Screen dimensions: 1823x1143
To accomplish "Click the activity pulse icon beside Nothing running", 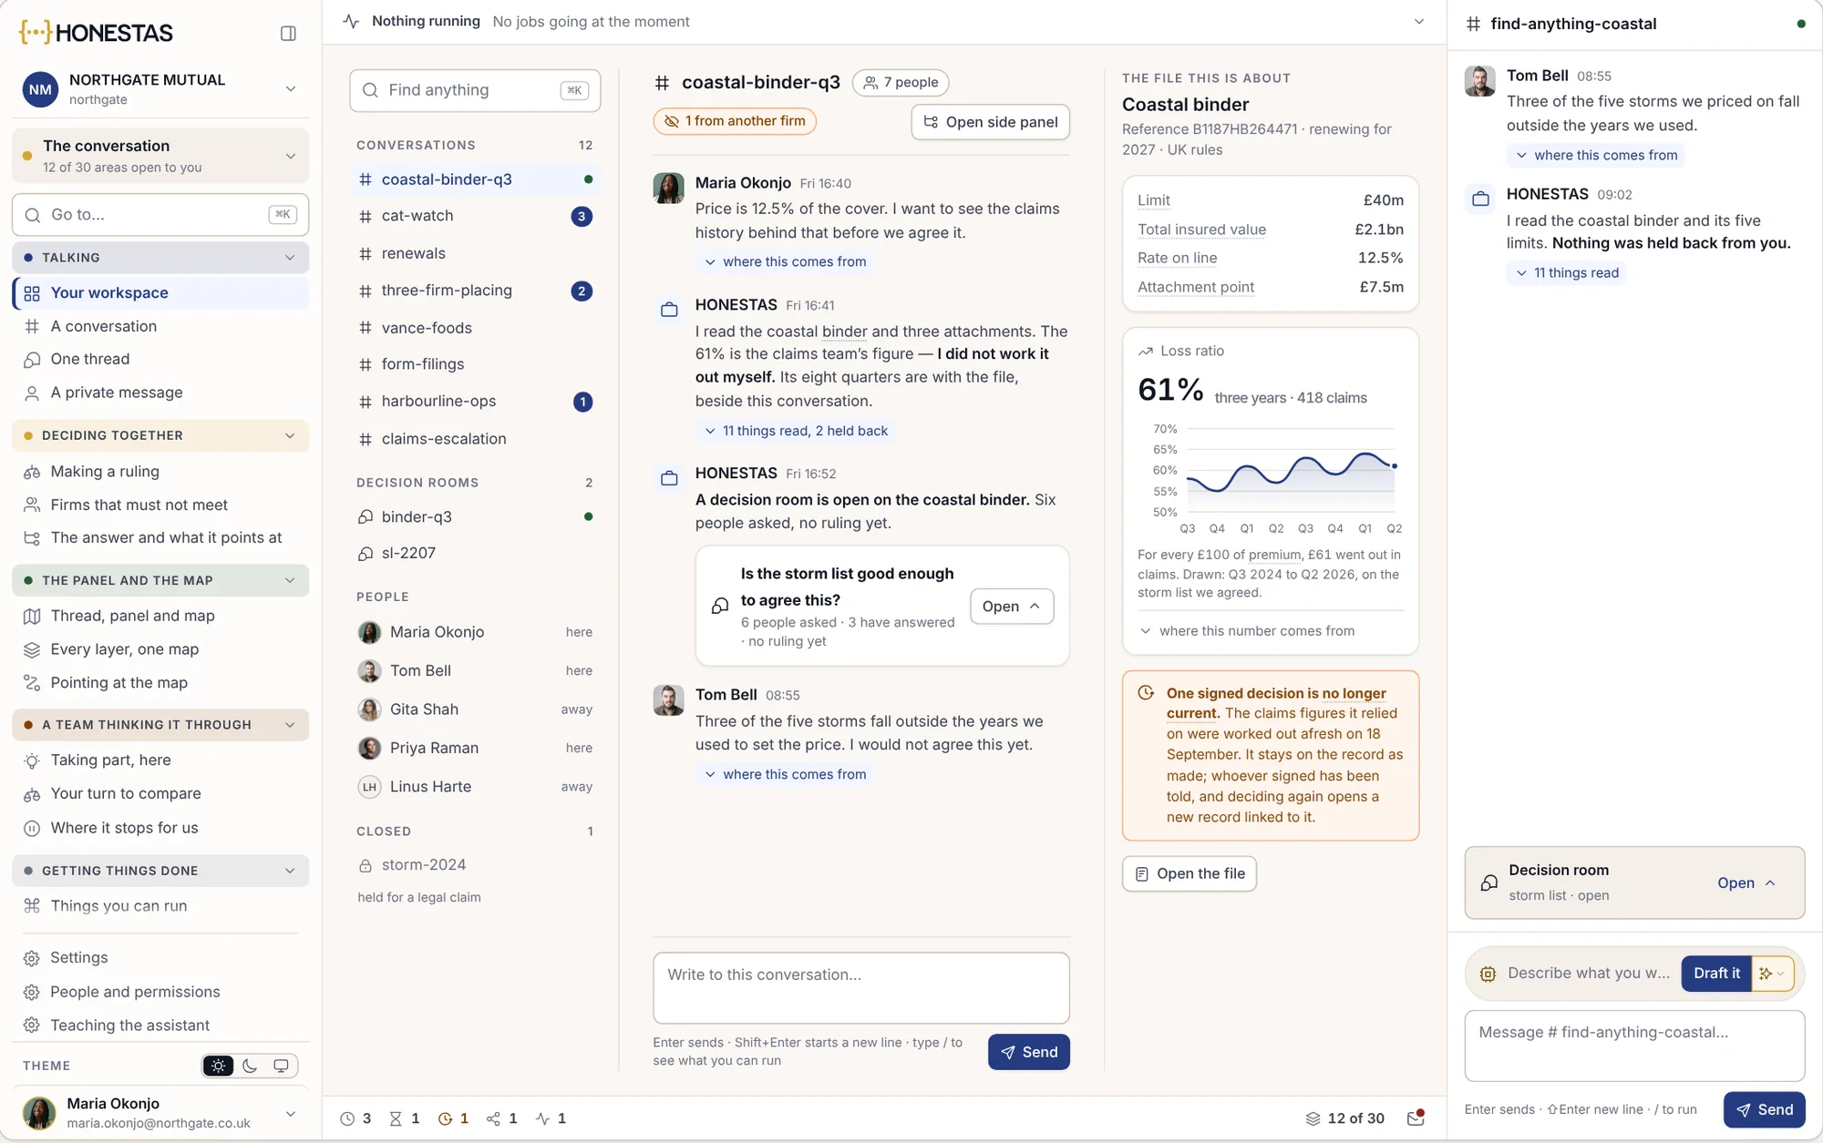I will pyautogui.click(x=351, y=21).
